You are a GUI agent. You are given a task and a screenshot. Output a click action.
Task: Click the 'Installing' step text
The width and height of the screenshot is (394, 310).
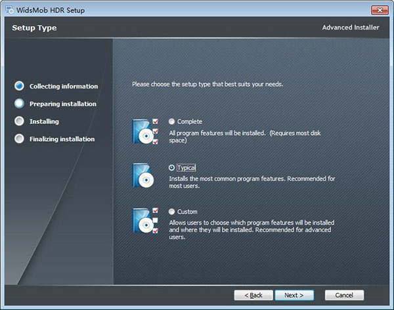[x=44, y=121]
